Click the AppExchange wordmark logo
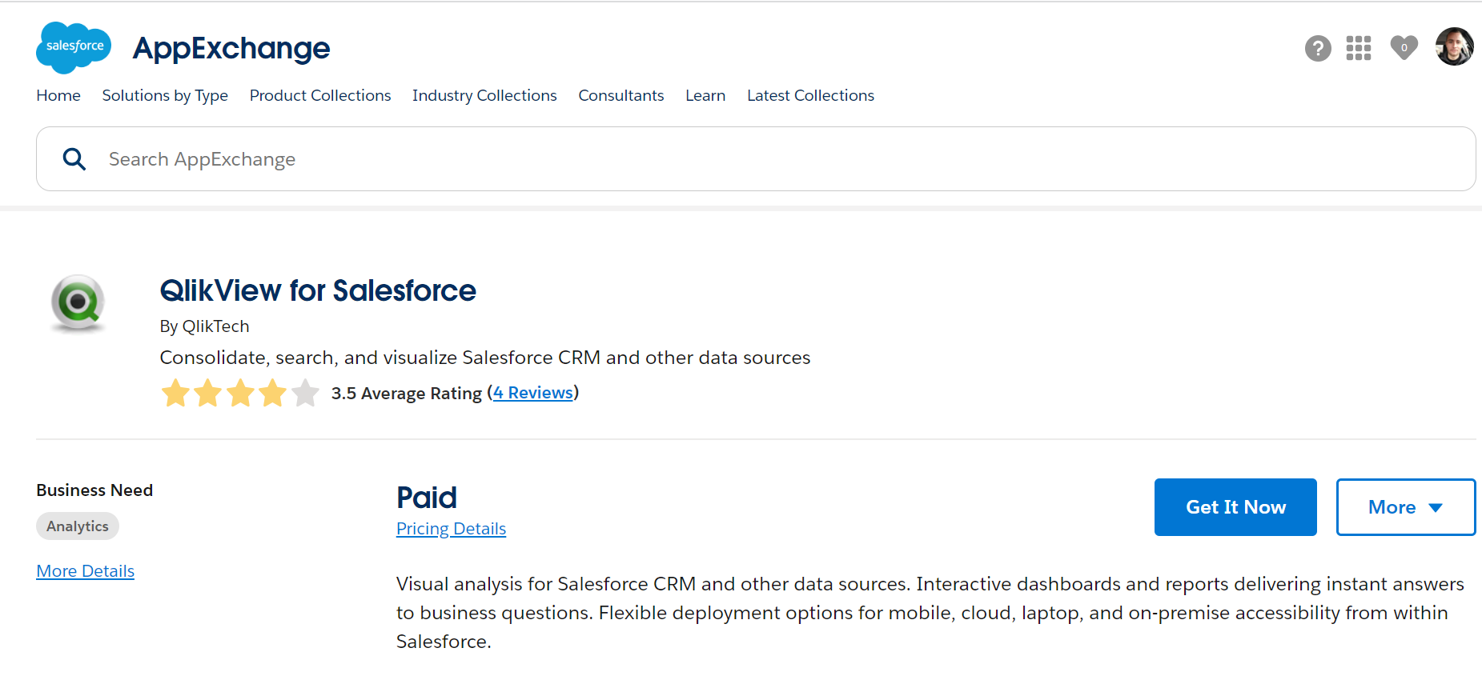 [x=231, y=49]
